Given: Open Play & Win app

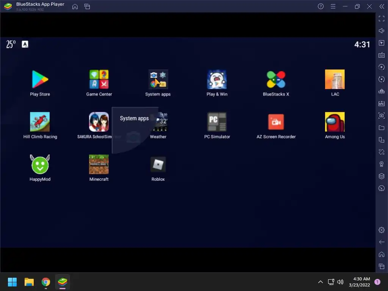Looking at the screenshot, I should coord(217,80).
